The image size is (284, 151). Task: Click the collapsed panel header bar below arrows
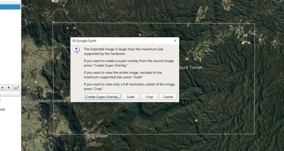coord(10,94)
